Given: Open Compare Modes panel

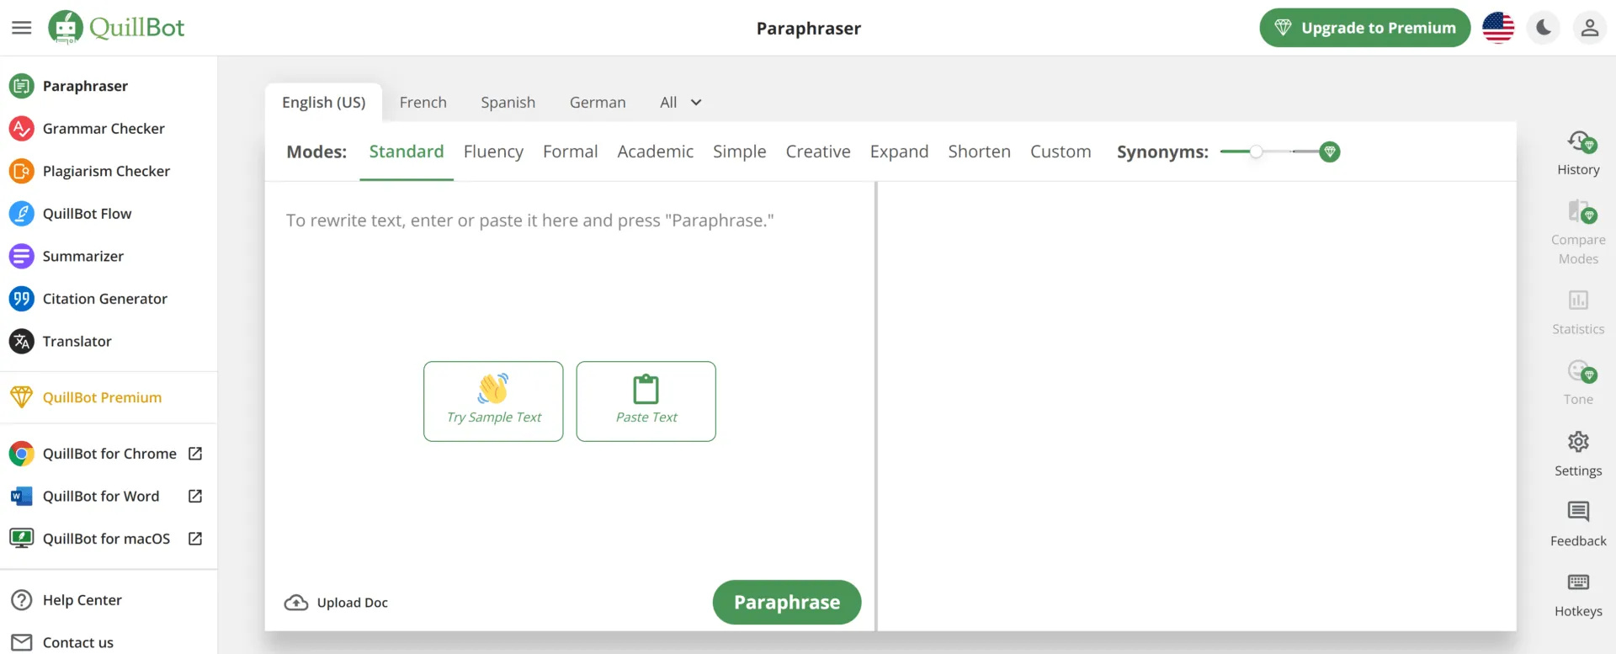Looking at the screenshot, I should point(1578,232).
